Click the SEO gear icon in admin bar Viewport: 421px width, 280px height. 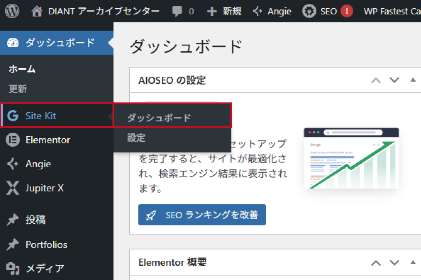click(309, 11)
